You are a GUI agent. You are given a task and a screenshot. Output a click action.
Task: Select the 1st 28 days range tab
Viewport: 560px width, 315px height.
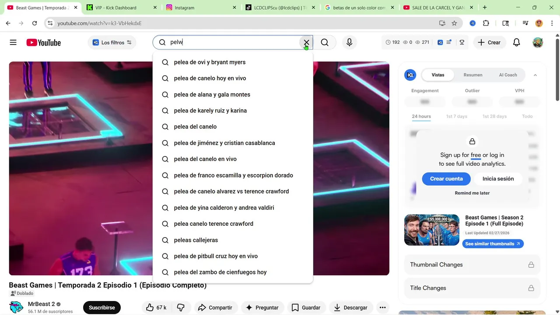pos(494,116)
